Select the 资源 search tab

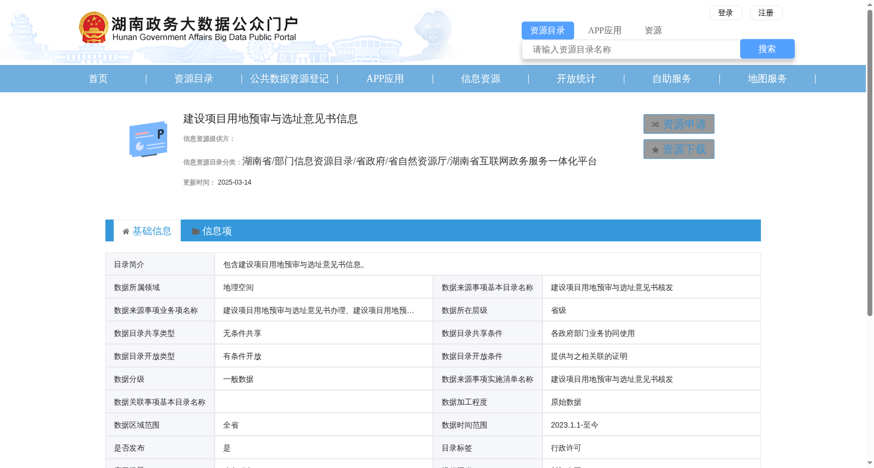point(653,31)
